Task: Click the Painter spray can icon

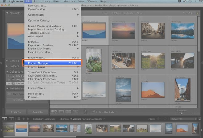Action: pyautogui.click(x=85, y=112)
